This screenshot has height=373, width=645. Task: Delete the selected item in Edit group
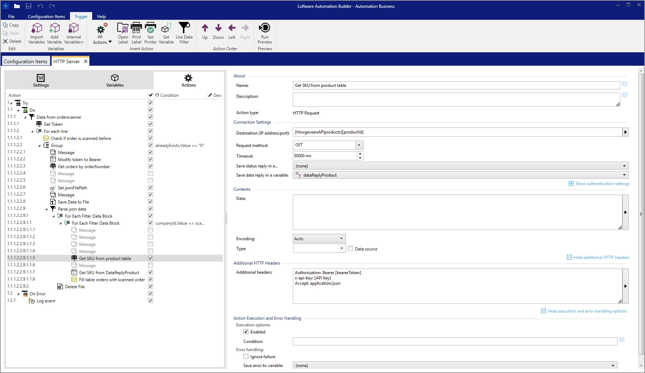point(12,41)
